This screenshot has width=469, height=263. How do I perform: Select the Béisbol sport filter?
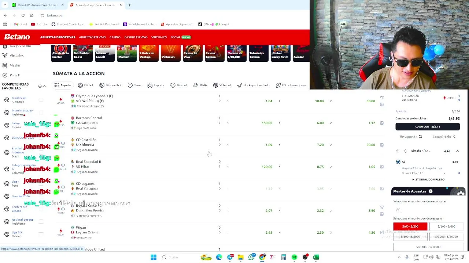click(x=178, y=85)
